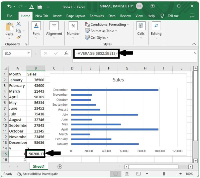The width and height of the screenshot is (200, 178).
Task: Click the zoom slider handle
Action: click(164, 174)
